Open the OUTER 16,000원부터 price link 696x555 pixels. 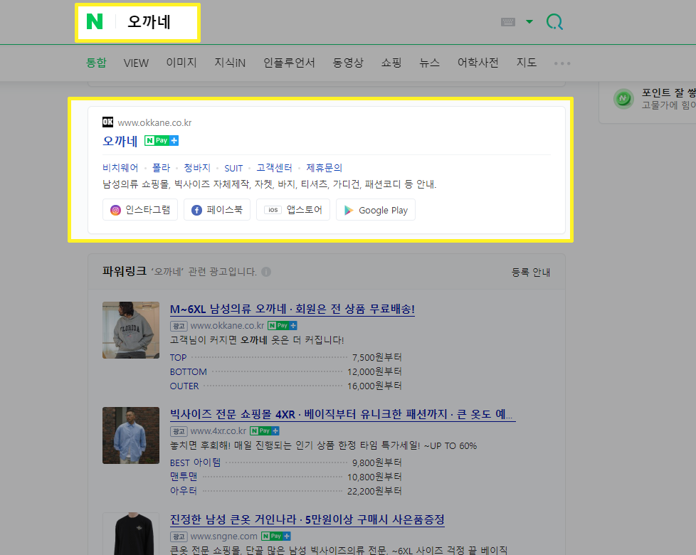pyautogui.click(x=285, y=386)
